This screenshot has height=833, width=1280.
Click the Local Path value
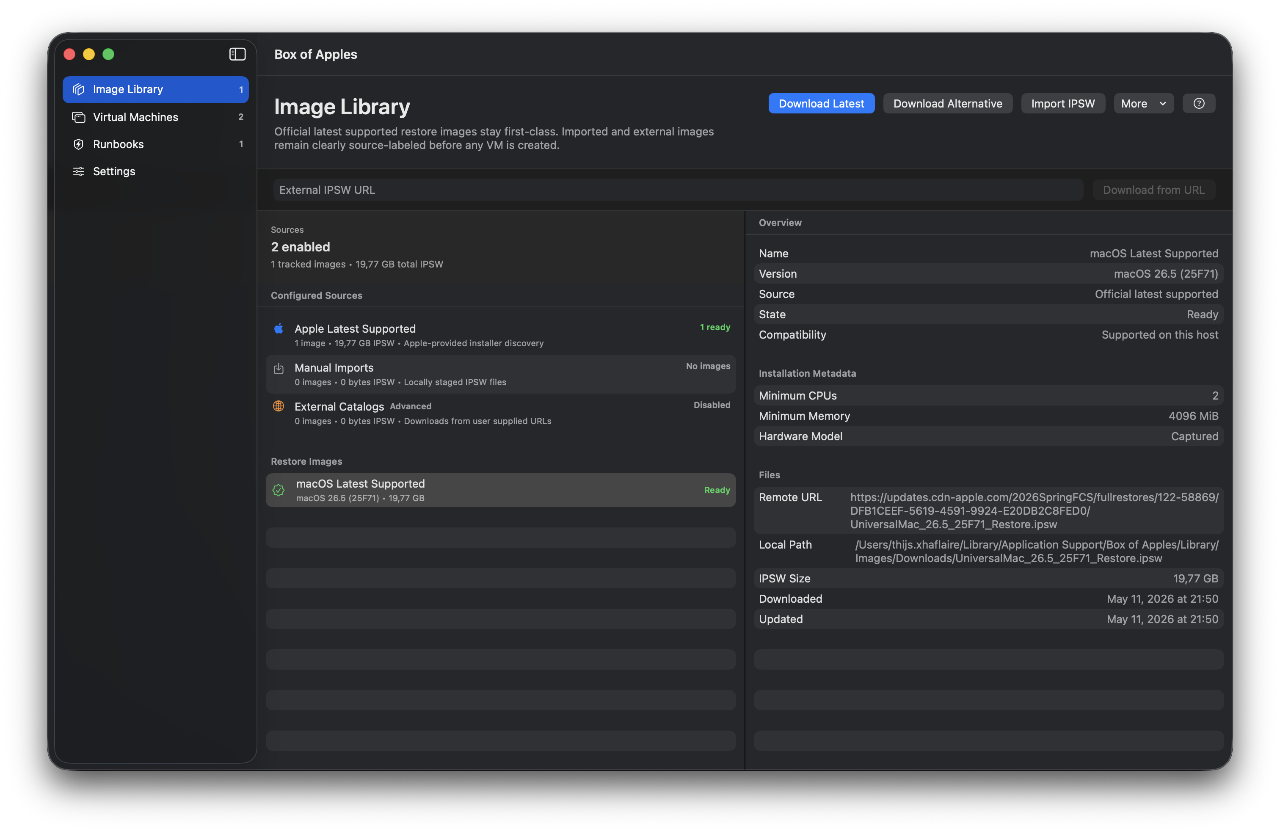point(1036,551)
